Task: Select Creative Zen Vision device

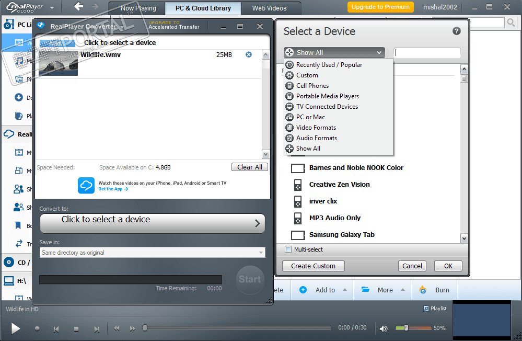Action: click(x=339, y=184)
